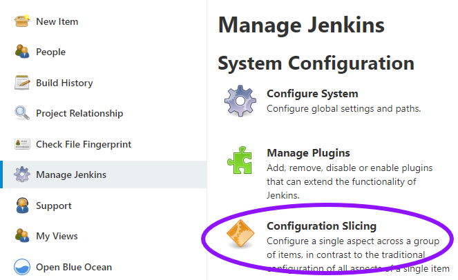Image resolution: width=458 pixels, height=280 pixels.
Task: Select Manage Jenkins in the sidebar
Action: pyautogui.click(x=104, y=174)
